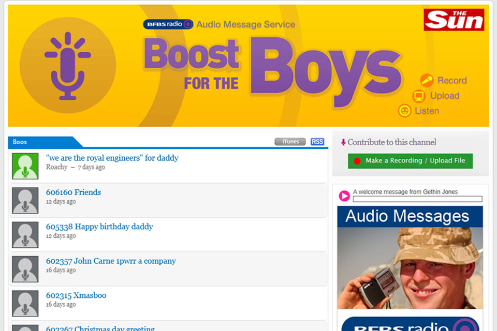Click avatar beside John Carne boo
497x331 pixels.
coord(25,269)
